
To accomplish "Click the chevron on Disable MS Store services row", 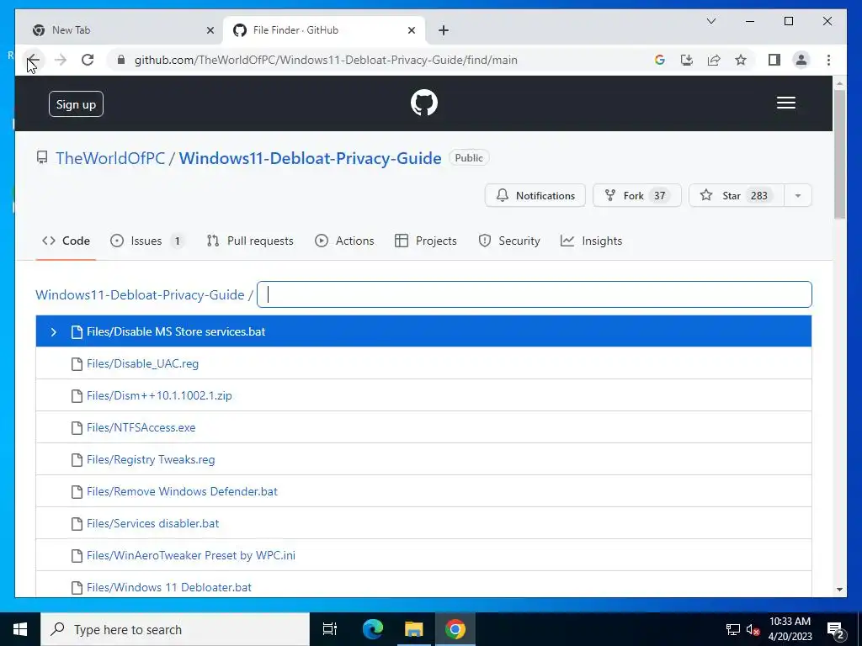I will click(x=53, y=331).
